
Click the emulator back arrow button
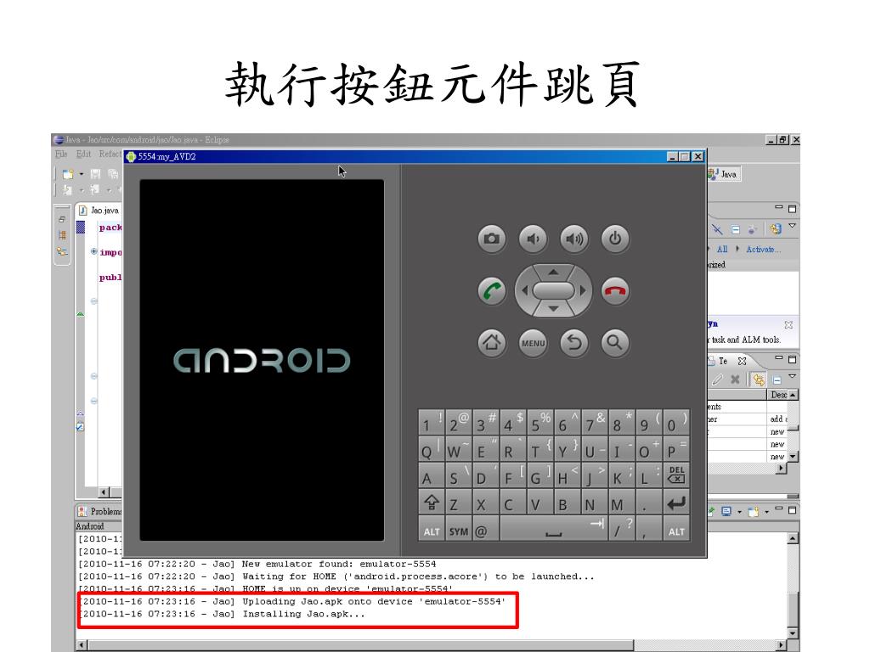(x=573, y=343)
